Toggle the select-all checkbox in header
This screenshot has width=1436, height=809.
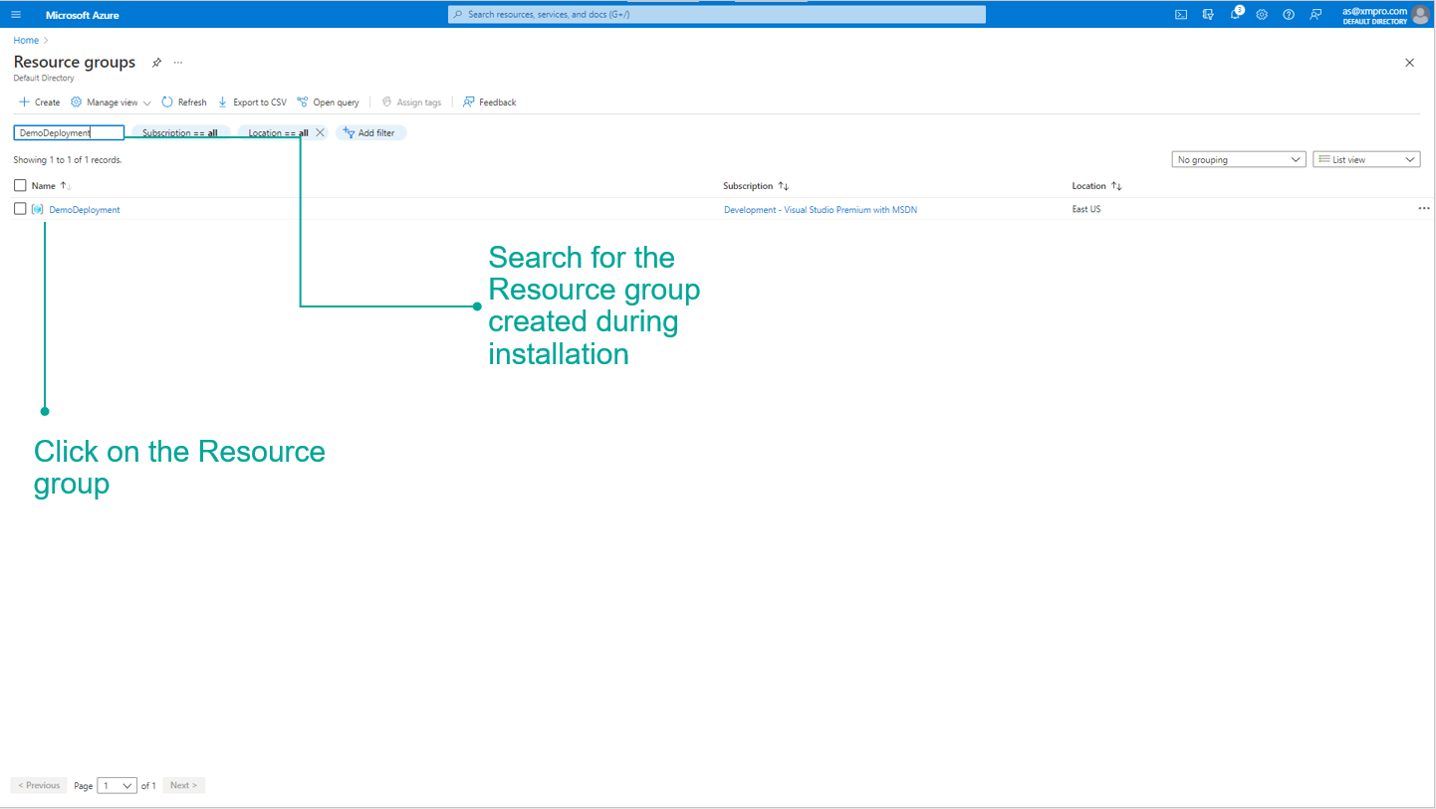[20, 185]
